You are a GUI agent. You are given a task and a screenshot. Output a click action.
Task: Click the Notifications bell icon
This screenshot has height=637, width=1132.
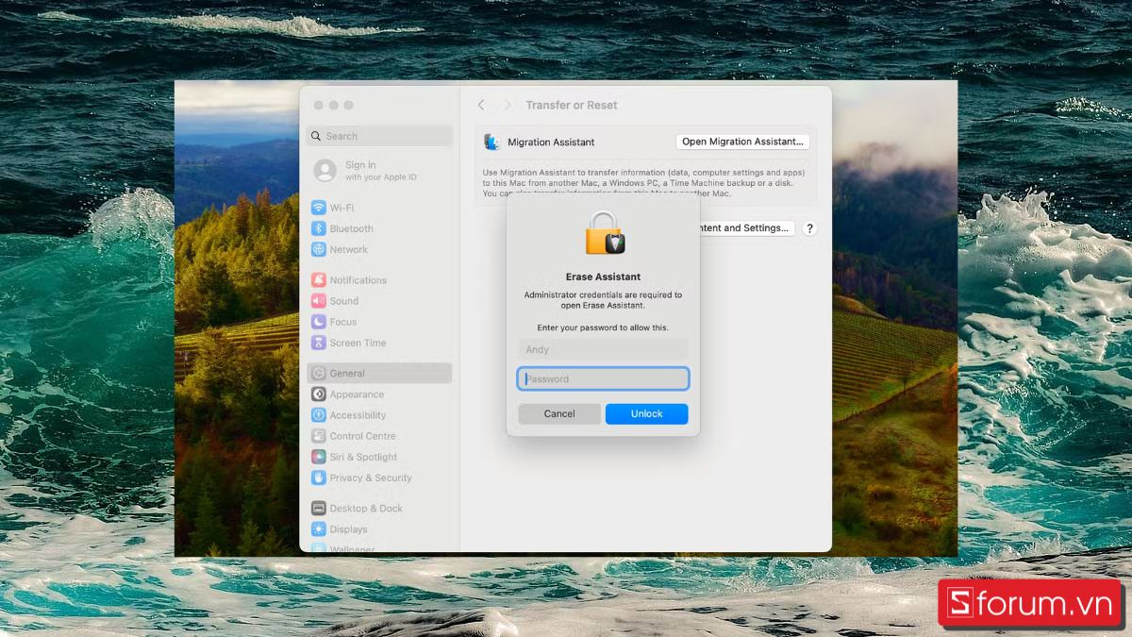(321, 279)
